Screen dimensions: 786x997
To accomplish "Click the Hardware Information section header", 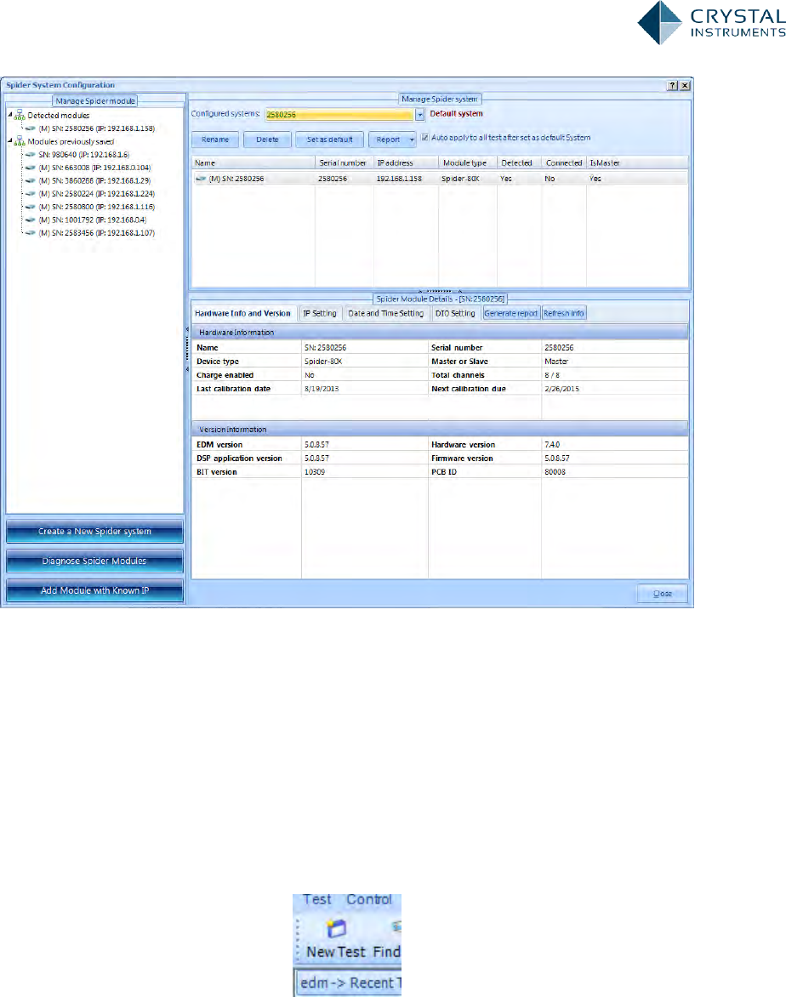I will point(440,333).
